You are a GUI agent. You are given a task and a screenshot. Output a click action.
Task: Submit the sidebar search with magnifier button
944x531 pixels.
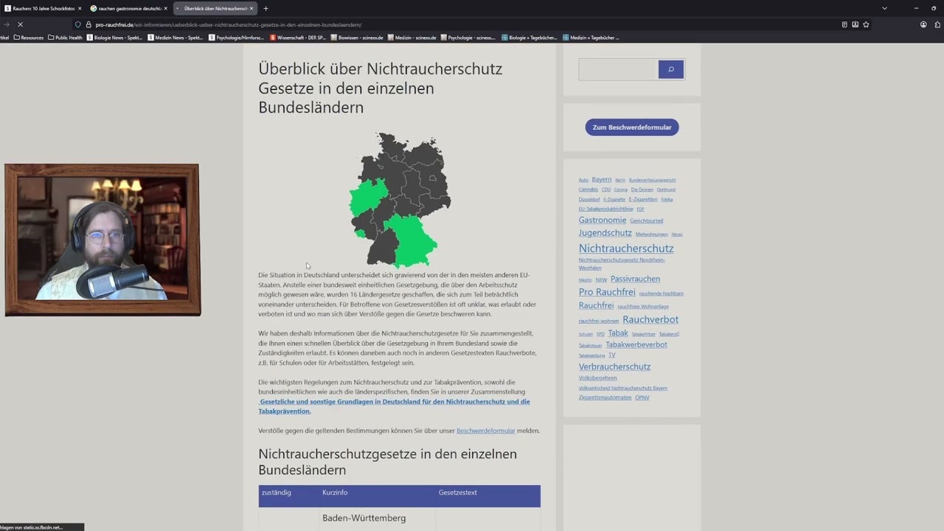[x=671, y=69]
